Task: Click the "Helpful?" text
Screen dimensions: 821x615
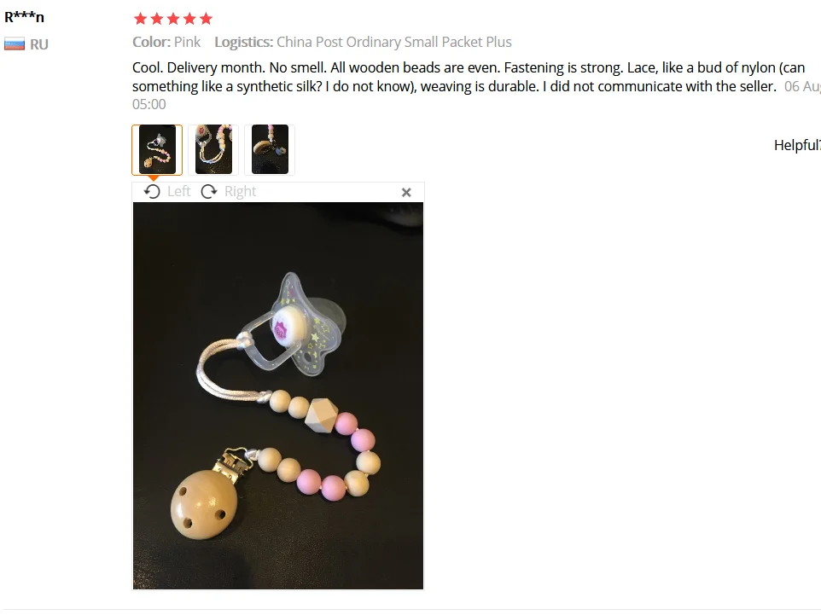Action: point(797,146)
